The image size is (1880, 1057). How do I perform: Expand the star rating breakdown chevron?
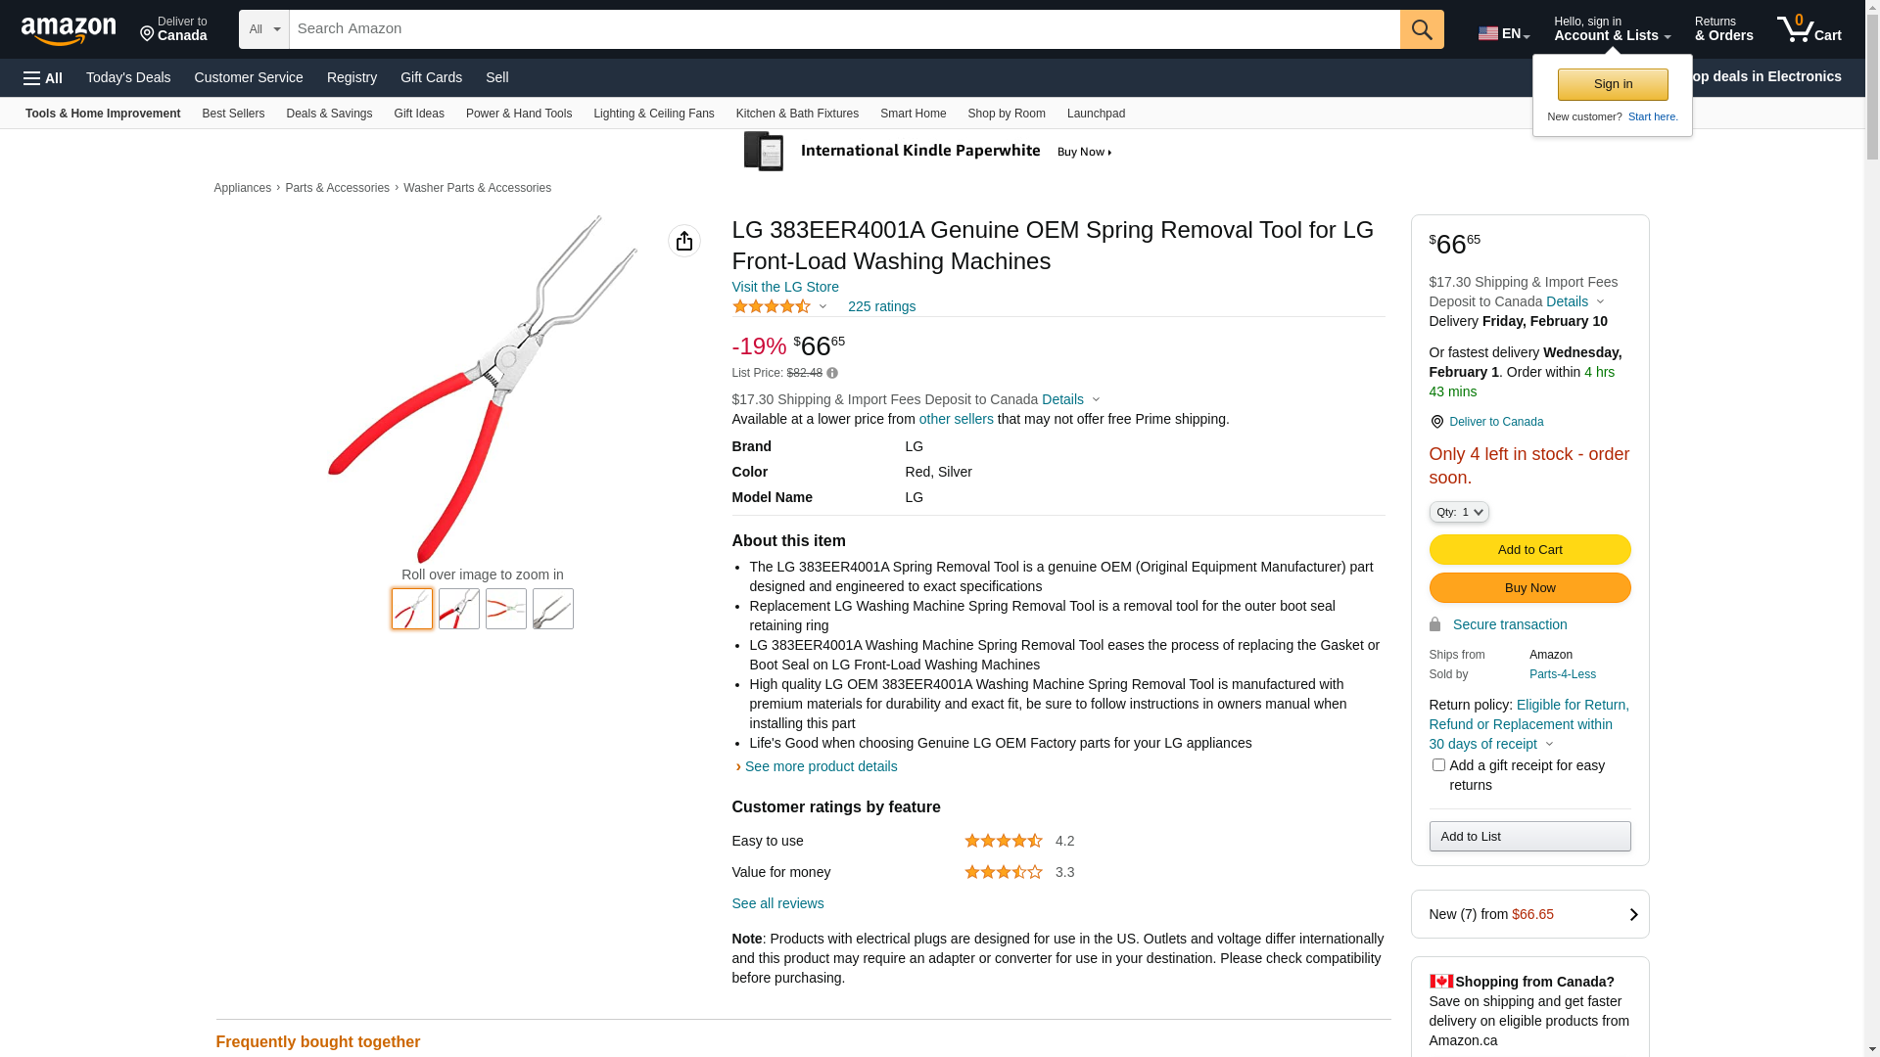click(x=822, y=307)
